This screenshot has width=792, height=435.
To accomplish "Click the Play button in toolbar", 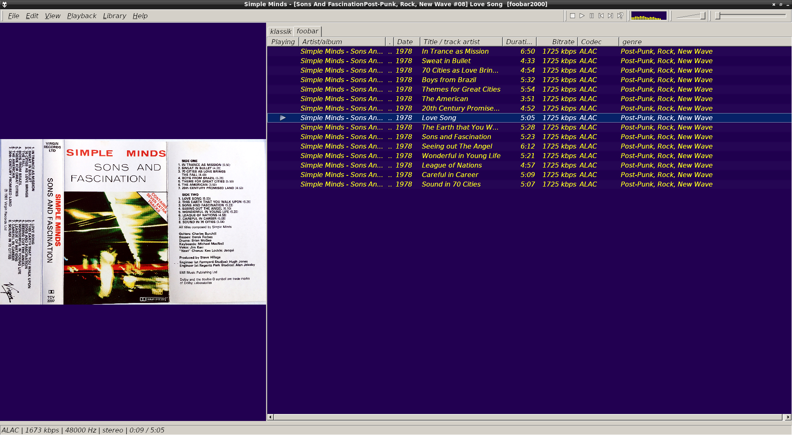I will pos(582,16).
